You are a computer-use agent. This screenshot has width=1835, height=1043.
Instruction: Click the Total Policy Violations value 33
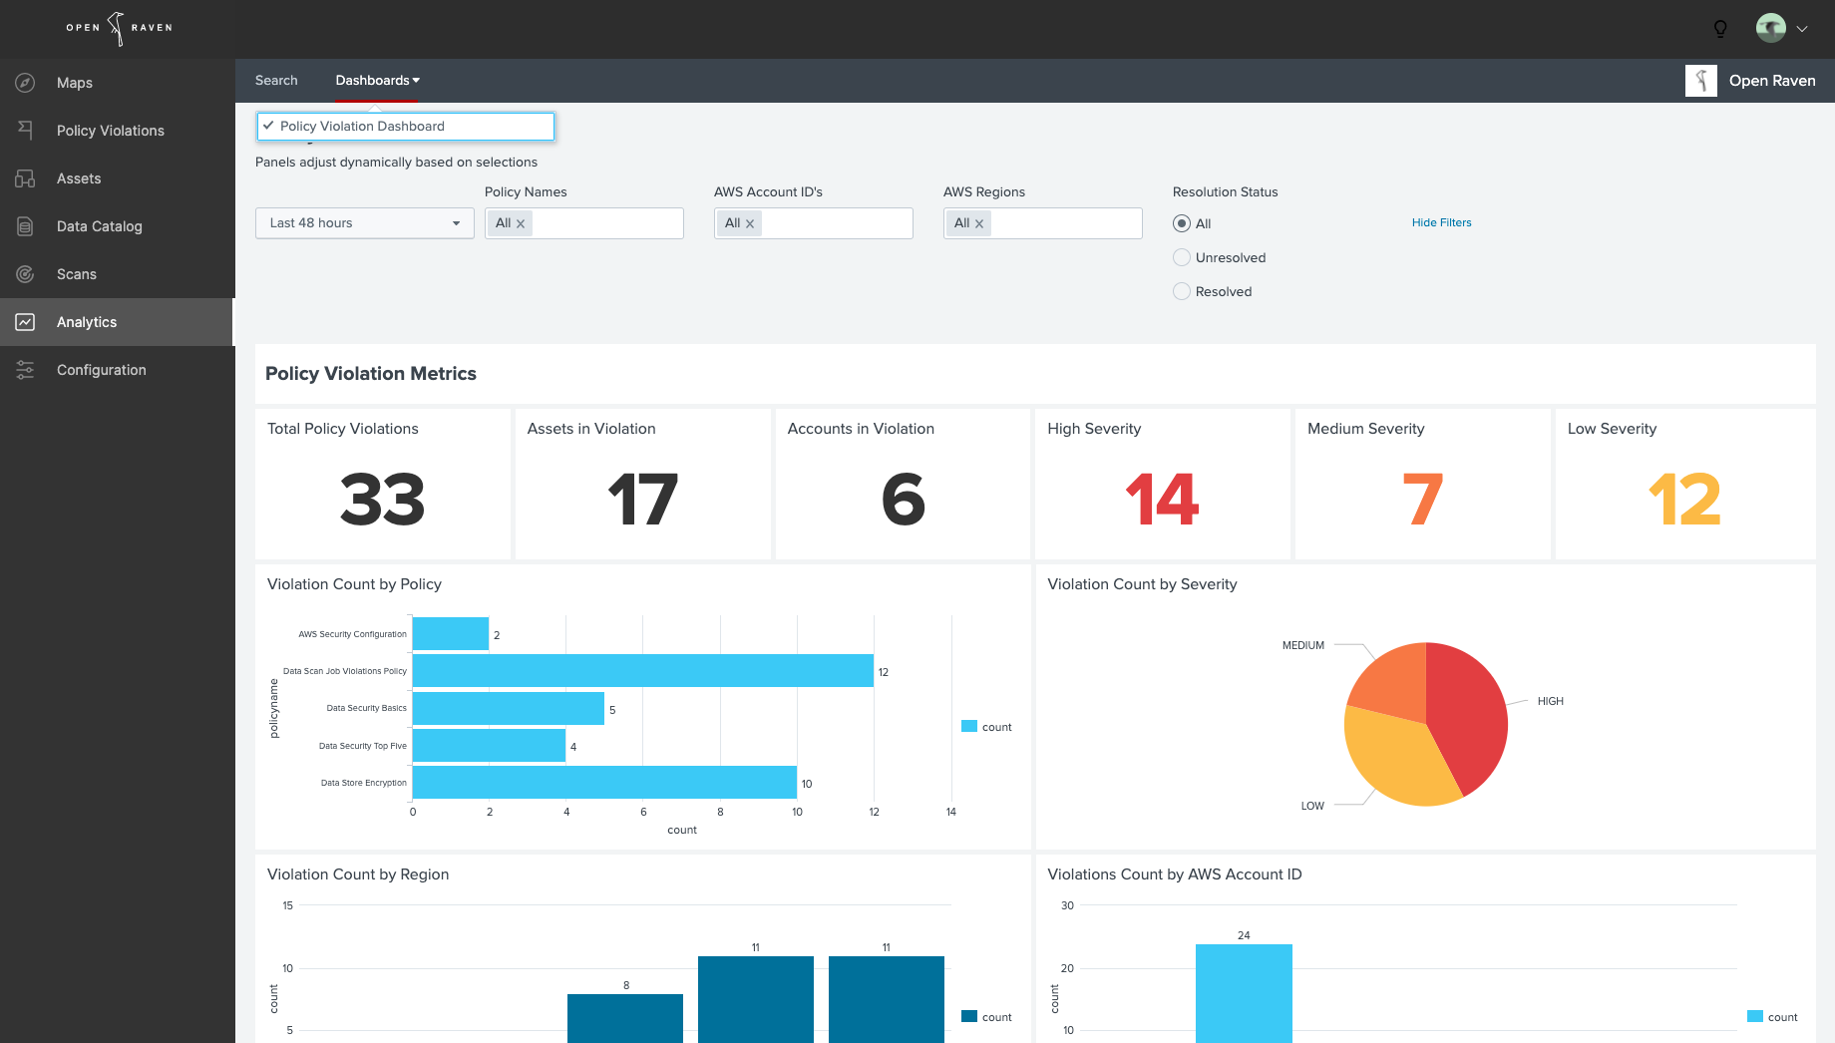(x=383, y=500)
